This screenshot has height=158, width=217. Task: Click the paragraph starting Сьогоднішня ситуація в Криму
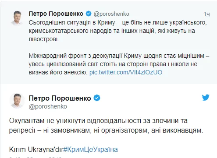click(117, 31)
